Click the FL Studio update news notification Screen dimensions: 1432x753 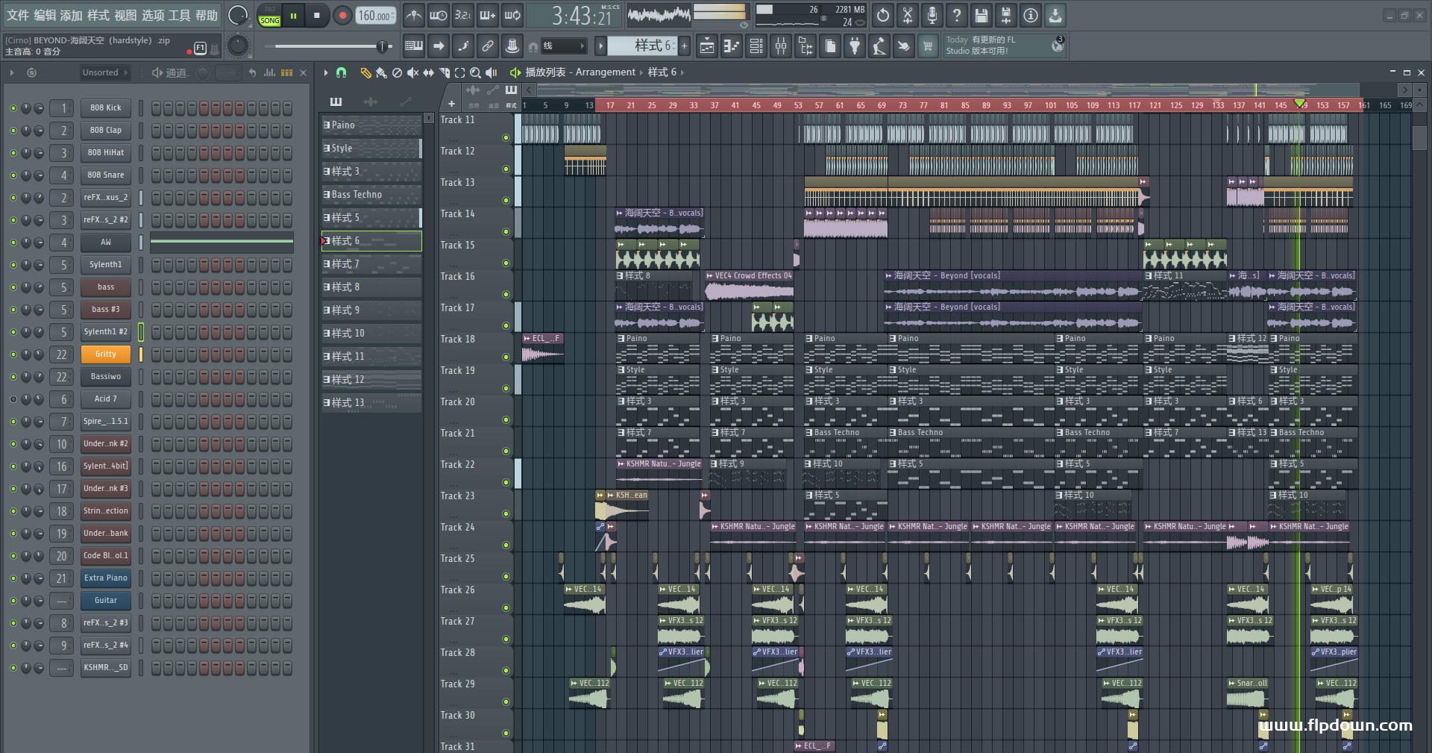tap(1005, 46)
